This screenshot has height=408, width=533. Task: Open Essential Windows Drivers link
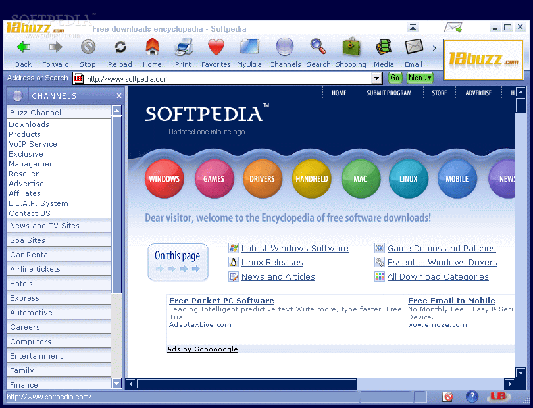click(x=442, y=263)
